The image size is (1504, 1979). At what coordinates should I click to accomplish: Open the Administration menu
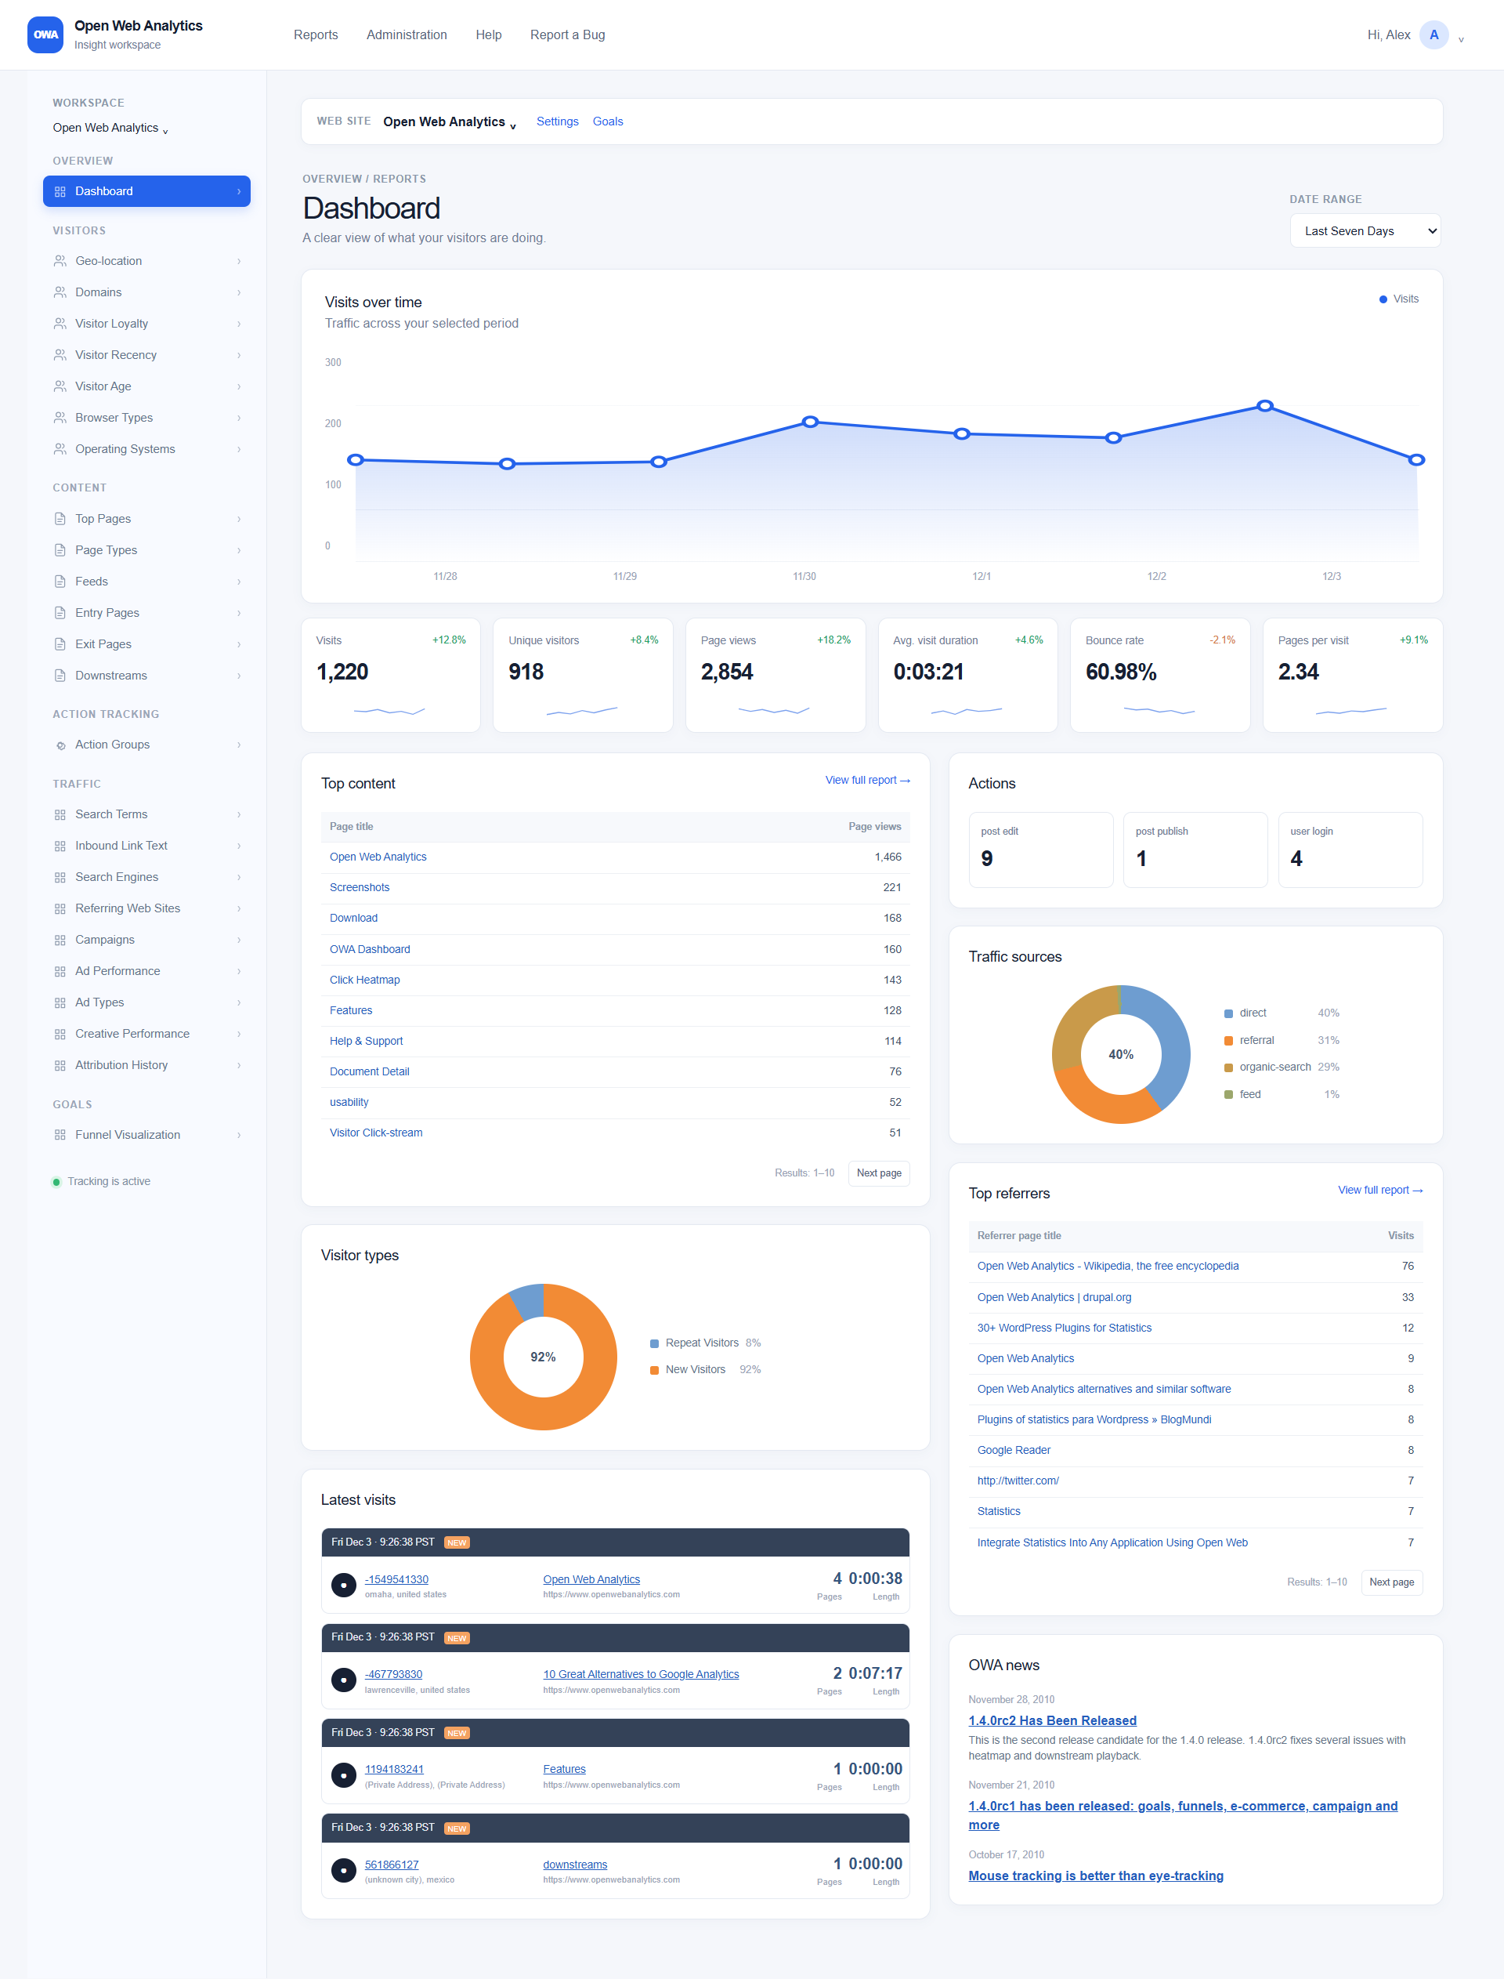tap(407, 35)
